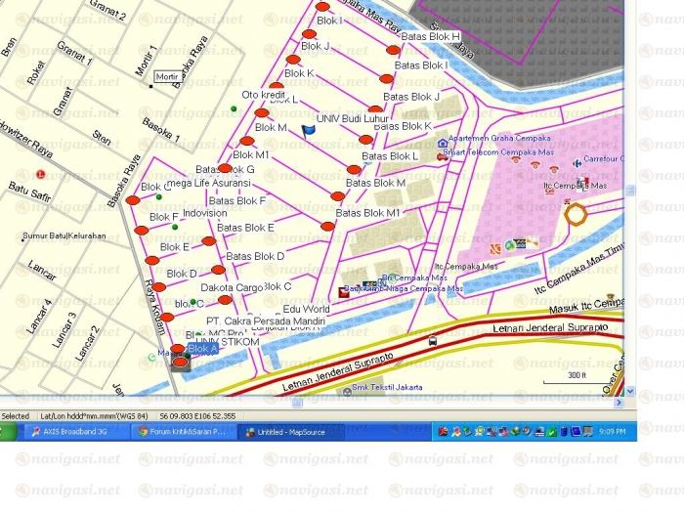The height and width of the screenshot is (513, 684).
Task: Activate Untitled - MapSource taskbar button
Action: point(289,431)
